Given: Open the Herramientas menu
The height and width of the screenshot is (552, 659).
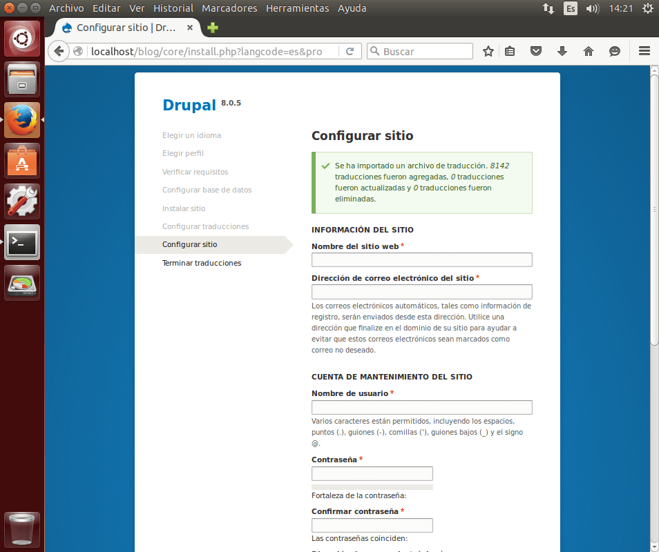Looking at the screenshot, I should (x=298, y=8).
